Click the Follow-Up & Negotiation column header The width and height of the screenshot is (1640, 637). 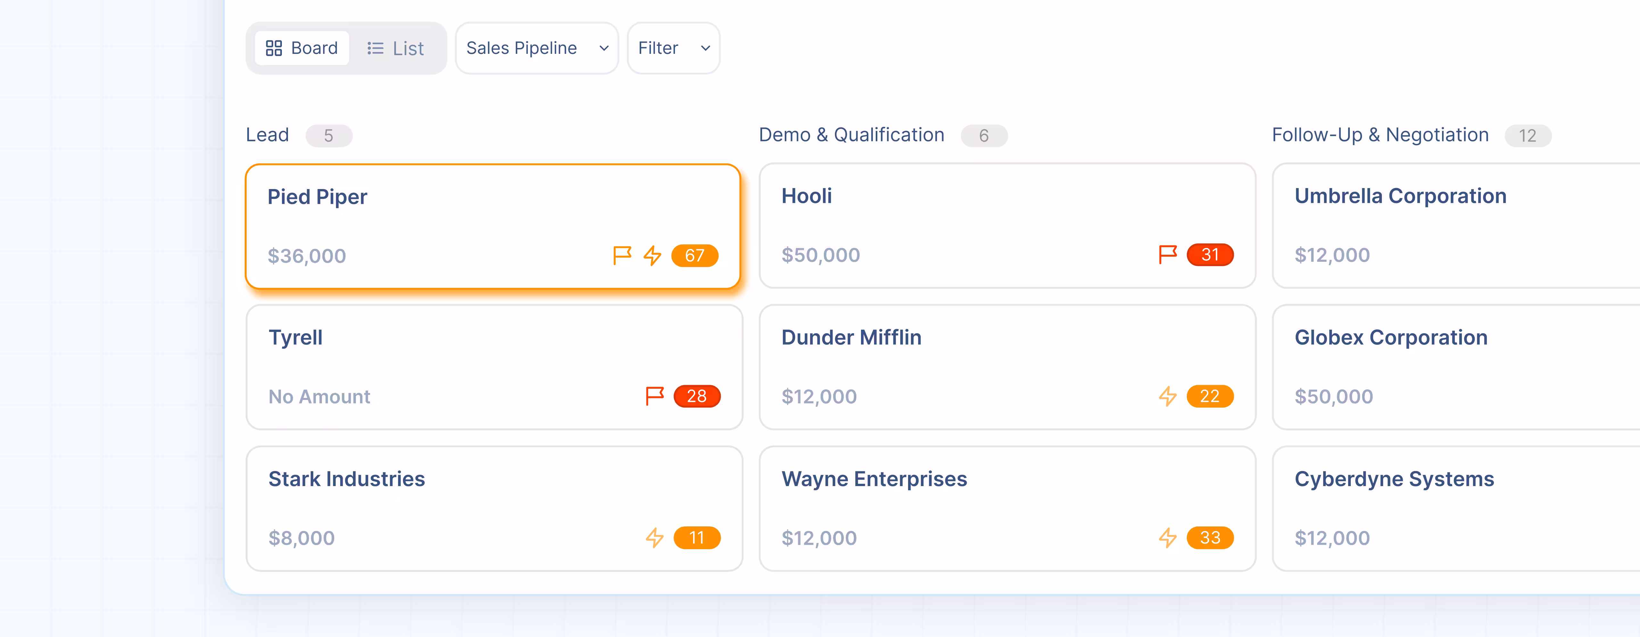coord(1380,135)
